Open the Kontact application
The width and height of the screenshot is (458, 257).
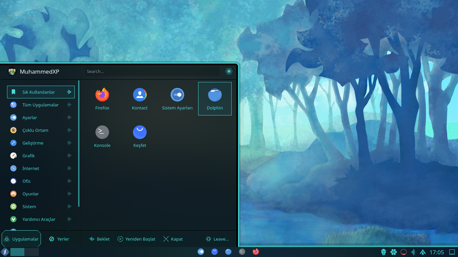140,99
